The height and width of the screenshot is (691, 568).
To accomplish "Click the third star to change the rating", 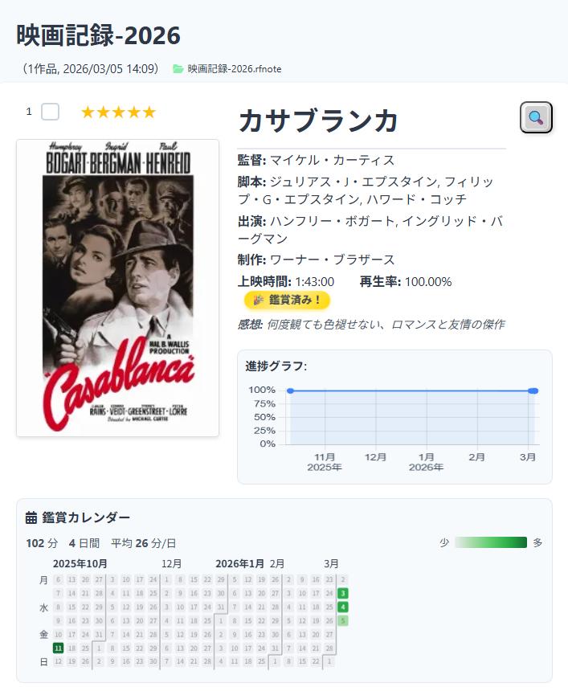I will pos(117,112).
